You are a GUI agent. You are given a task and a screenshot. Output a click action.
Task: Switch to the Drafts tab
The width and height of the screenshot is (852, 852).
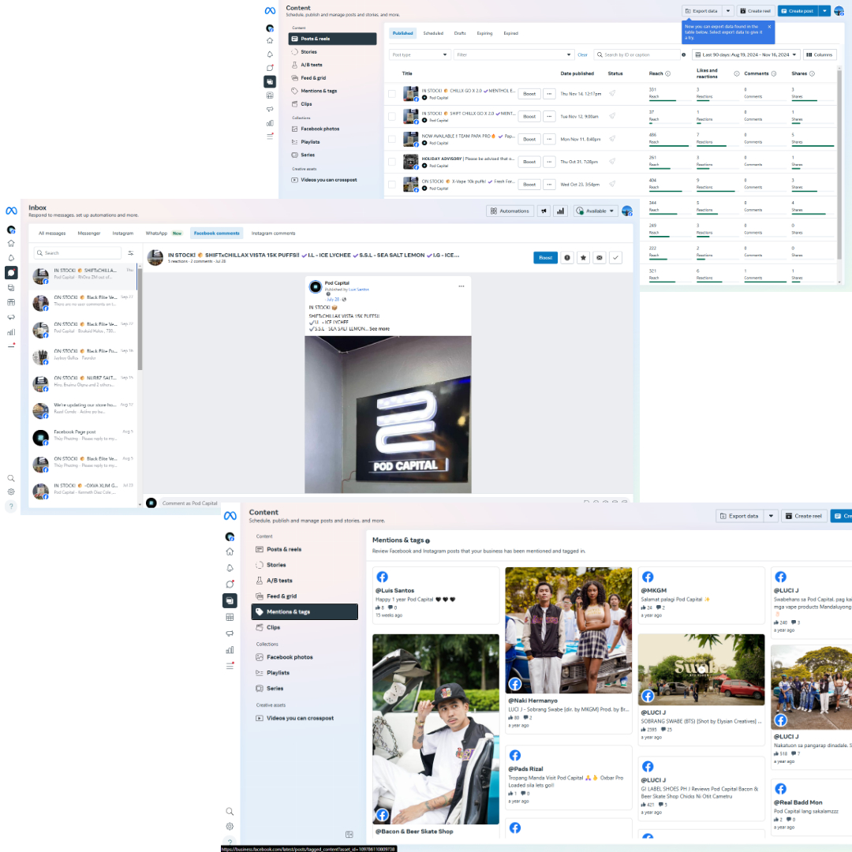(x=460, y=33)
